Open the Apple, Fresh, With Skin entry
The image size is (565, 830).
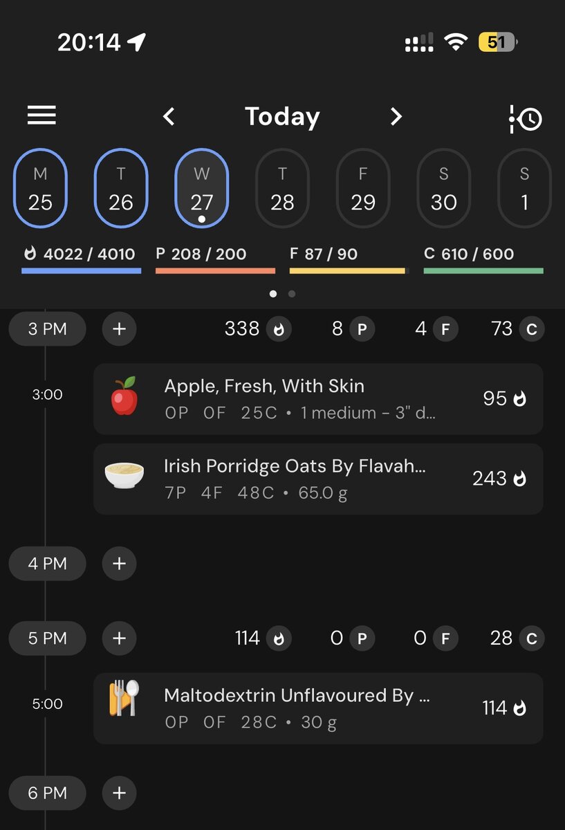318,398
